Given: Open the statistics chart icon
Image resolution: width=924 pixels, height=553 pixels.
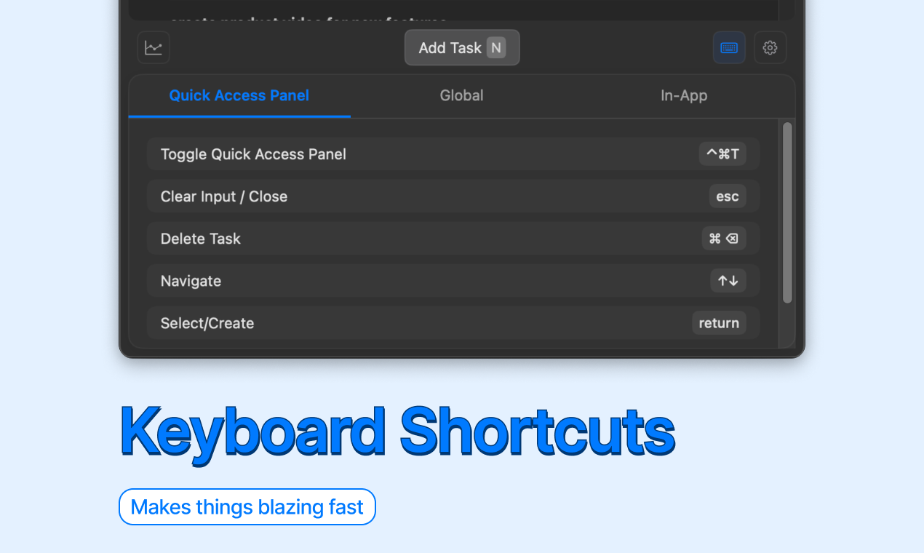Looking at the screenshot, I should 154,48.
